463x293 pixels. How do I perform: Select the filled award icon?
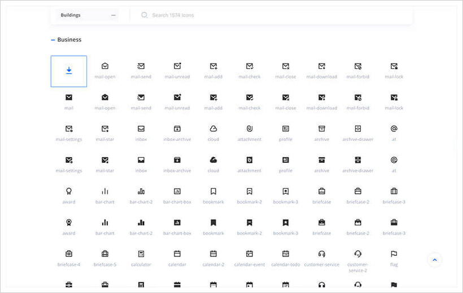click(x=69, y=223)
